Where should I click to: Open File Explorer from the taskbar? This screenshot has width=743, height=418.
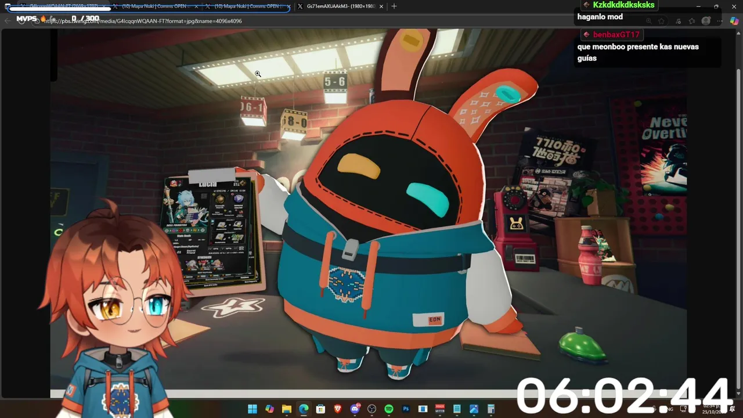click(286, 409)
